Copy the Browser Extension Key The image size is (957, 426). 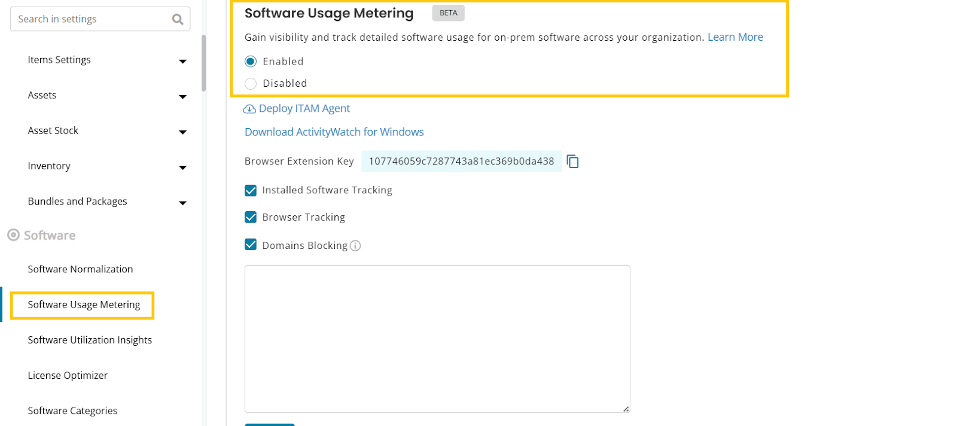pyautogui.click(x=572, y=162)
